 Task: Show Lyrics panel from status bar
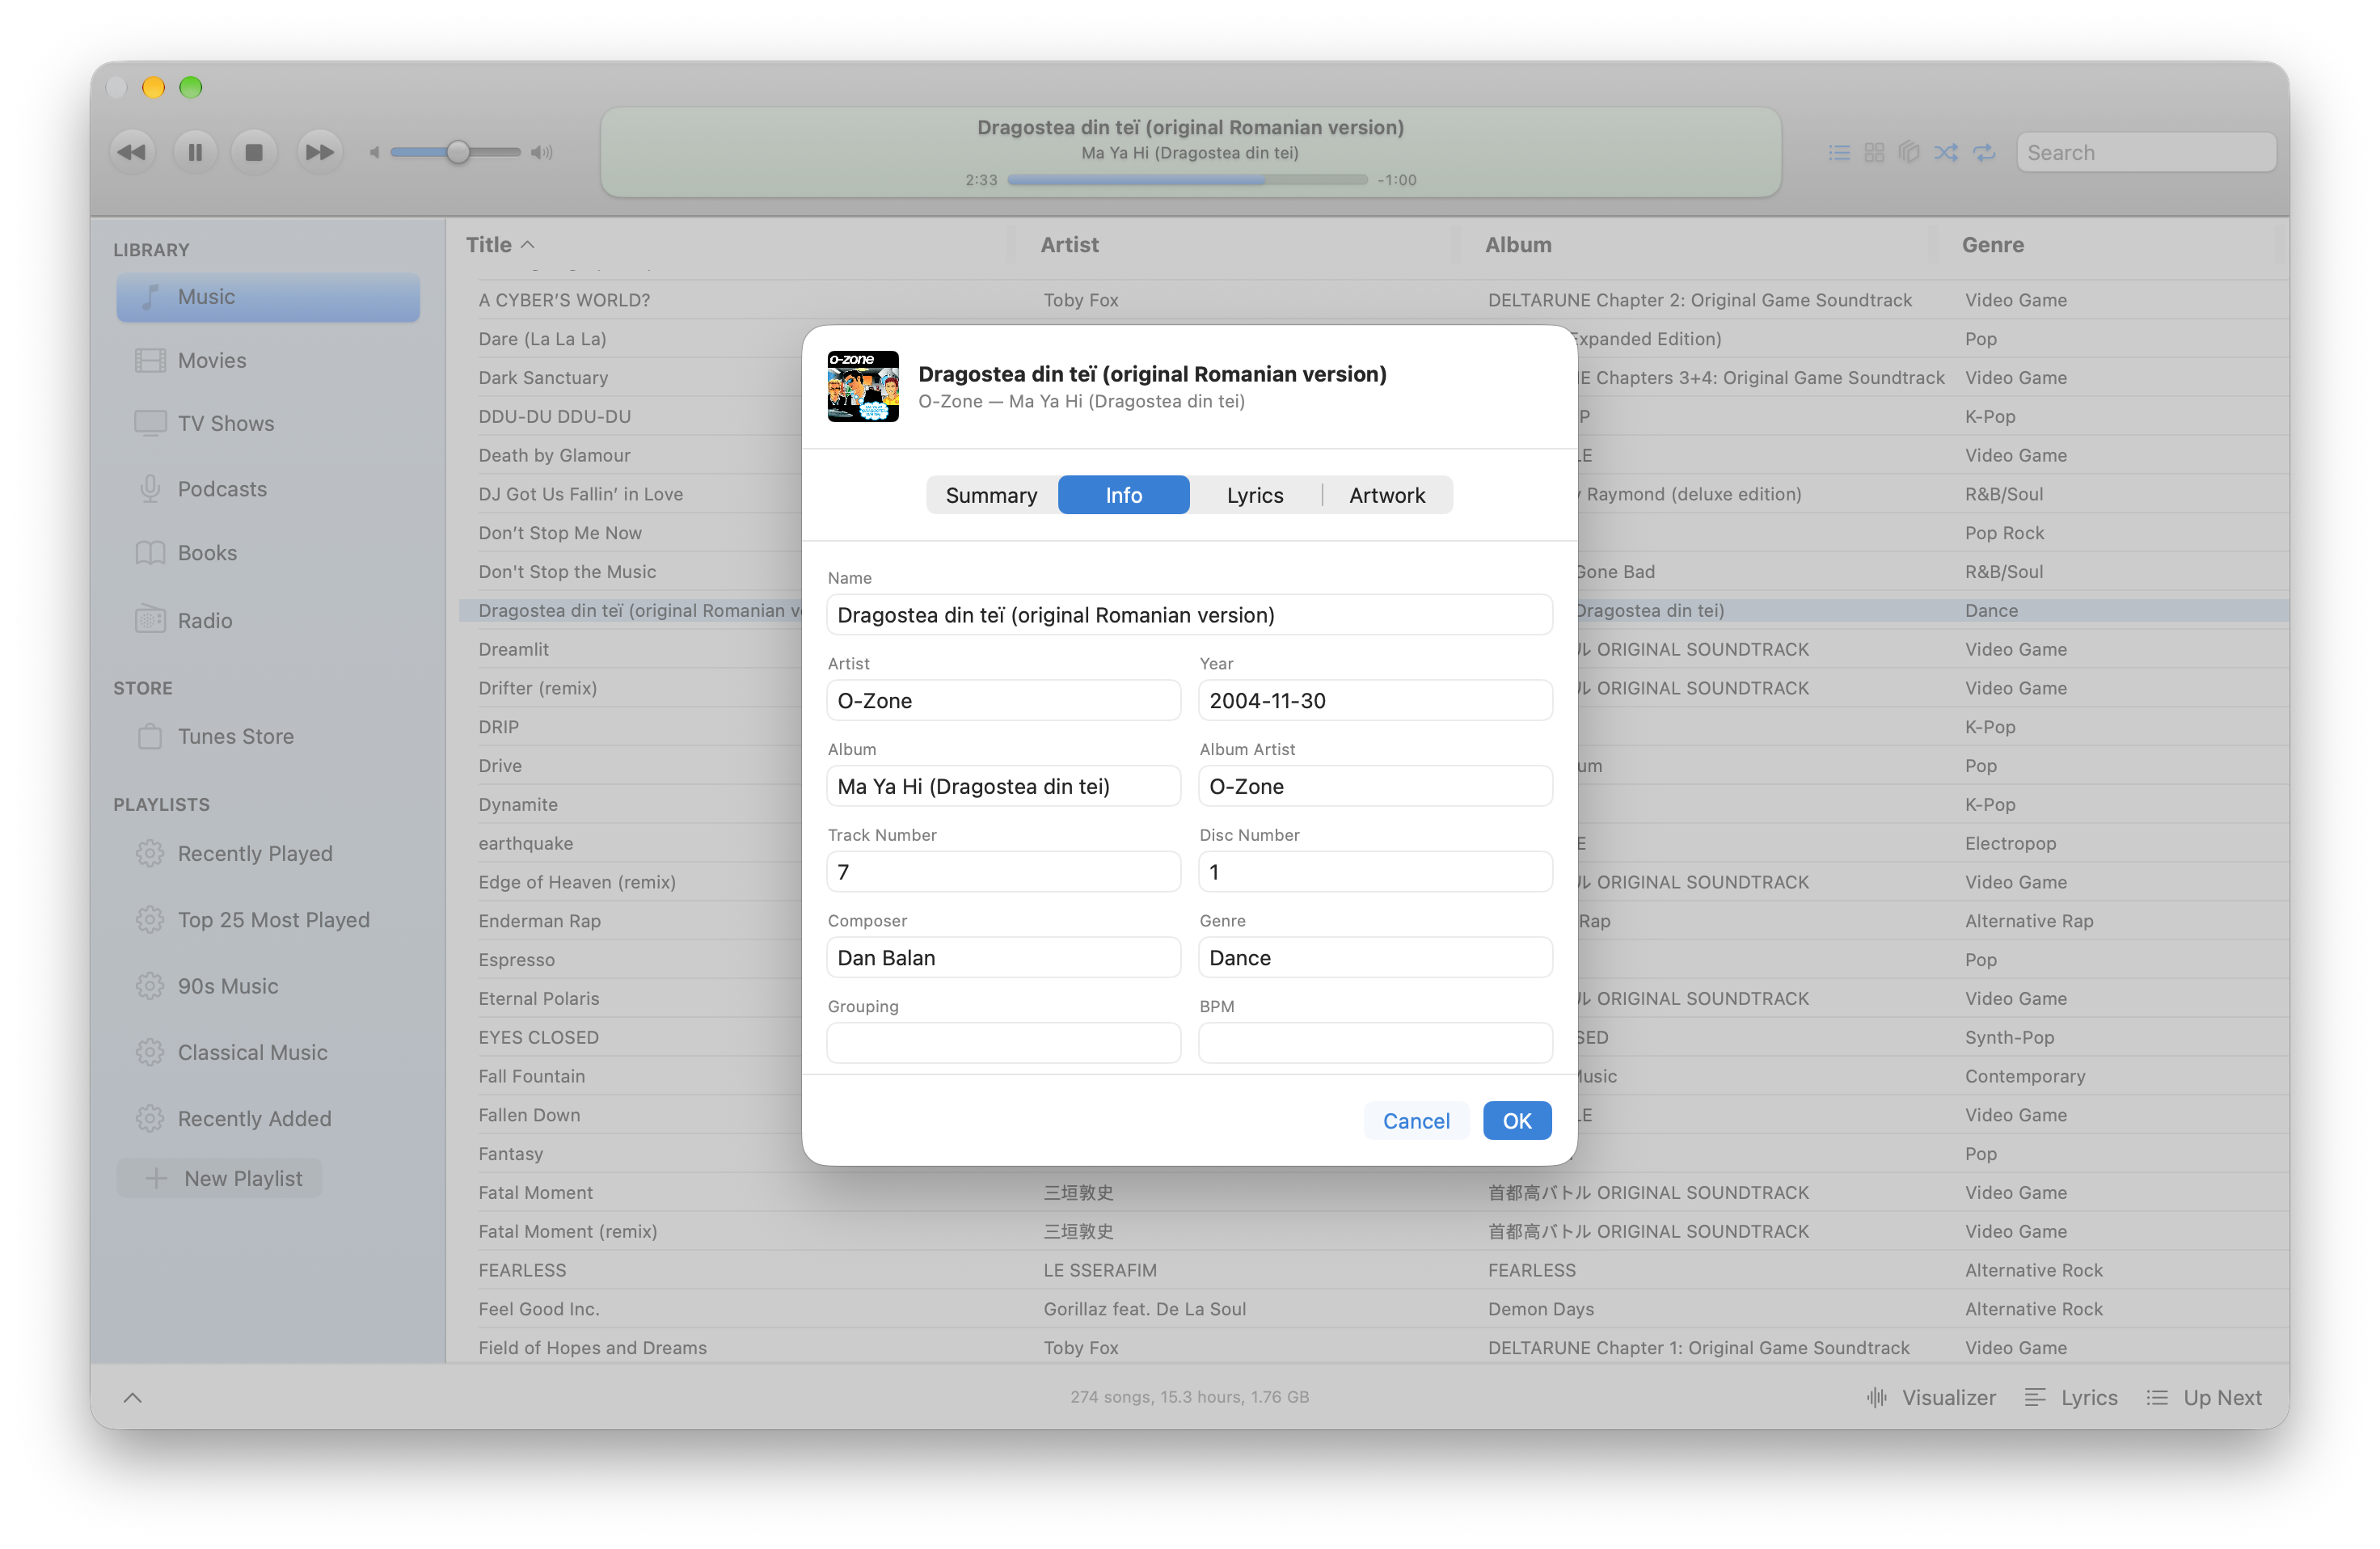coord(2071,1397)
